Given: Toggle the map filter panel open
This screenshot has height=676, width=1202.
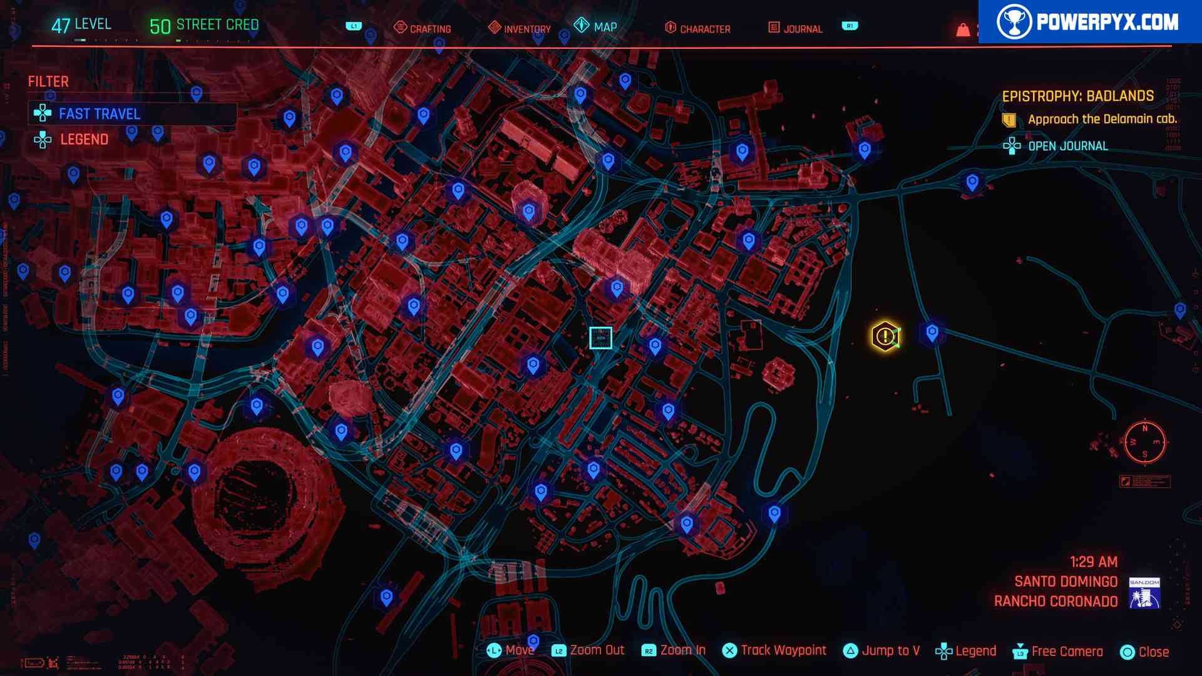Looking at the screenshot, I should pos(48,82).
